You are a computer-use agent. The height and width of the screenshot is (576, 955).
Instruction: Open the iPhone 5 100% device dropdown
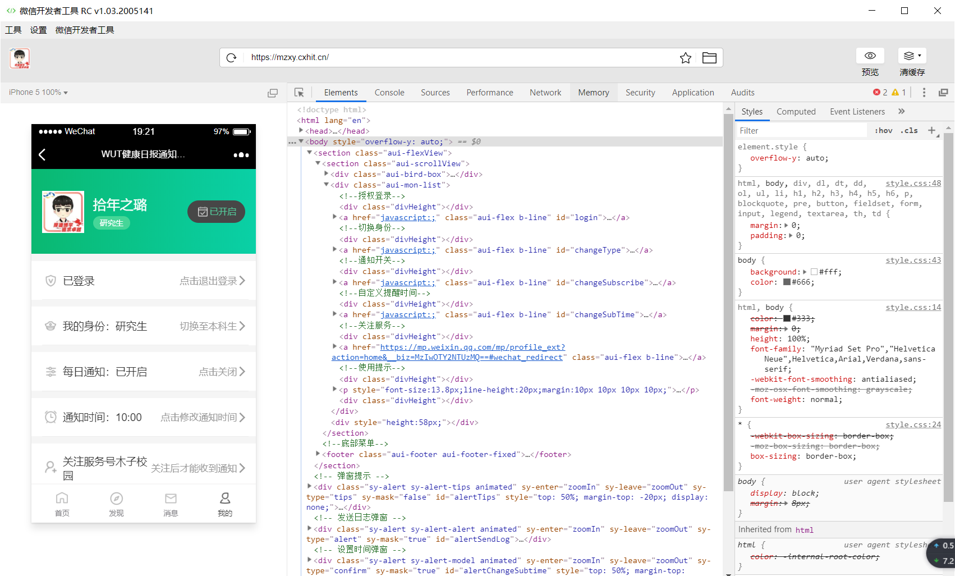(x=38, y=93)
